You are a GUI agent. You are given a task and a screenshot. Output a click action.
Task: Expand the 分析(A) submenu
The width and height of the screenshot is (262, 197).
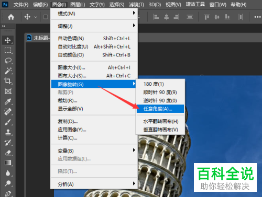pyautogui.click(x=94, y=184)
